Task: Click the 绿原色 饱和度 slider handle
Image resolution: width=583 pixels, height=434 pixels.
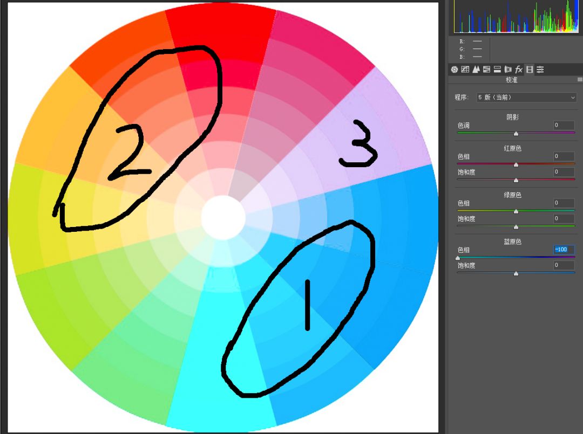Action: click(x=516, y=227)
